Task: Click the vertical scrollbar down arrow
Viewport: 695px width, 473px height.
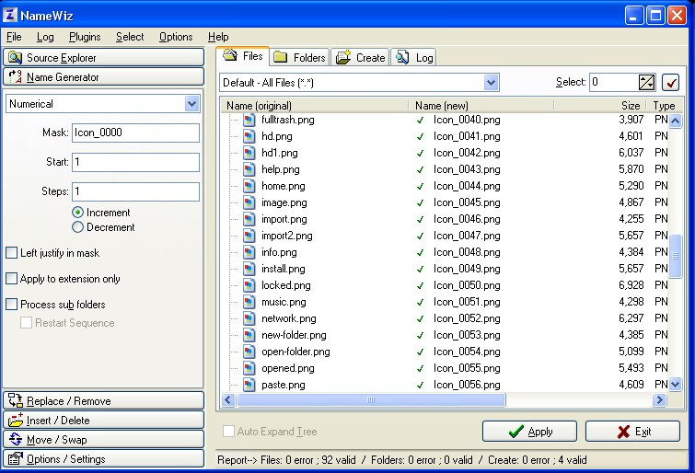Action: click(x=675, y=385)
